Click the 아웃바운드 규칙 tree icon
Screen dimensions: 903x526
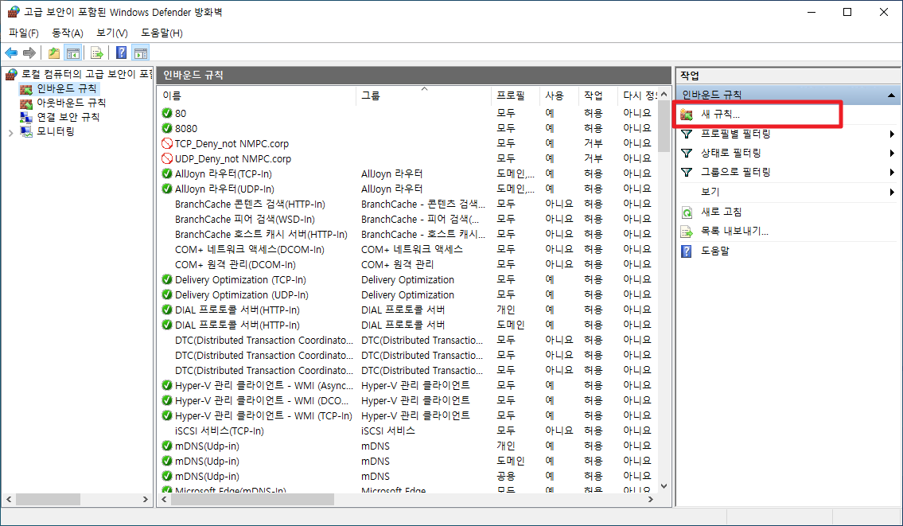26,103
